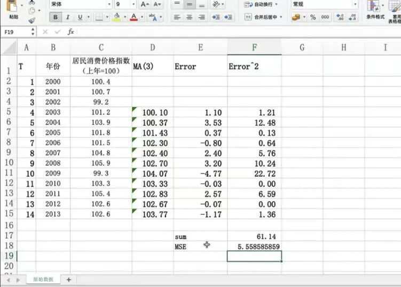Click the center align text icon
The height and width of the screenshot is (287, 401).
tap(189, 17)
